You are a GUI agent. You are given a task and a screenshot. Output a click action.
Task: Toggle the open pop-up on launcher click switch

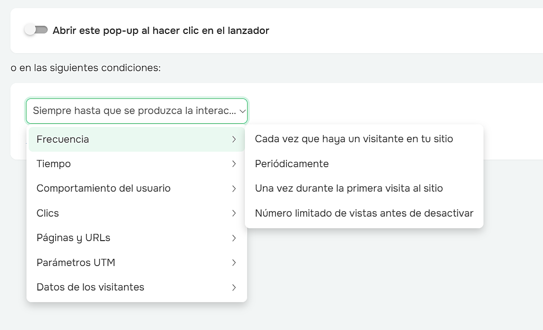[x=36, y=30]
